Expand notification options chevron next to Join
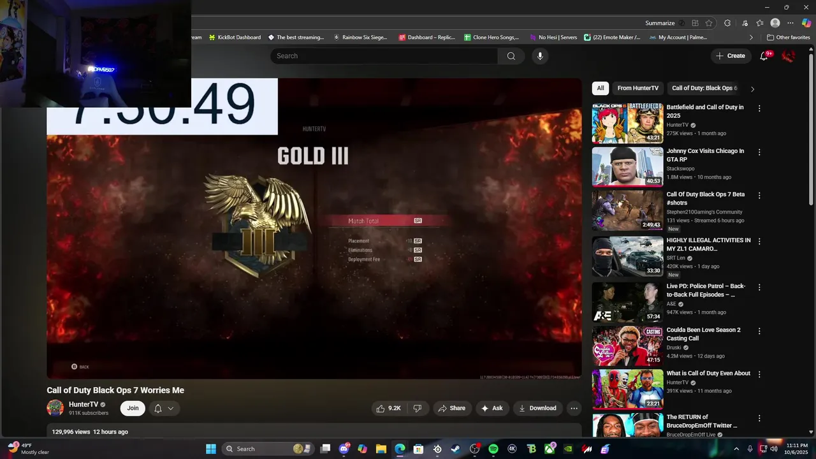 (x=171, y=409)
